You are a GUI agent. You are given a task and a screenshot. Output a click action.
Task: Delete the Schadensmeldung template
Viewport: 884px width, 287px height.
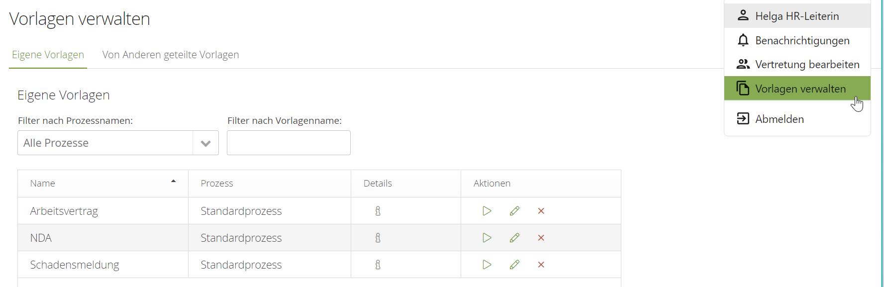tap(541, 265)
